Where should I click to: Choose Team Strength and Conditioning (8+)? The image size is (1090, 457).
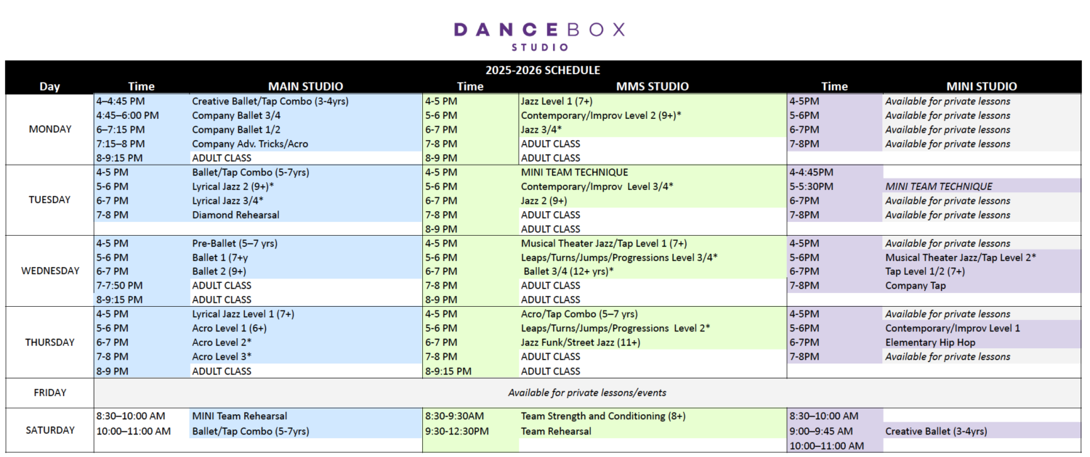603,416
